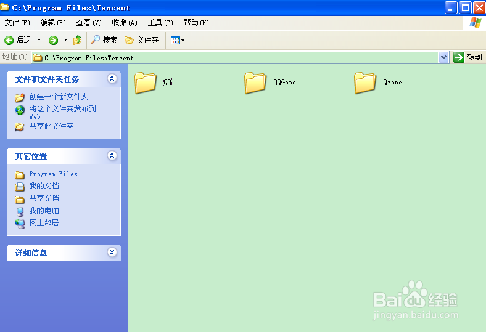
Task: Open the 工具(T) menu
Action: point(160,23)
